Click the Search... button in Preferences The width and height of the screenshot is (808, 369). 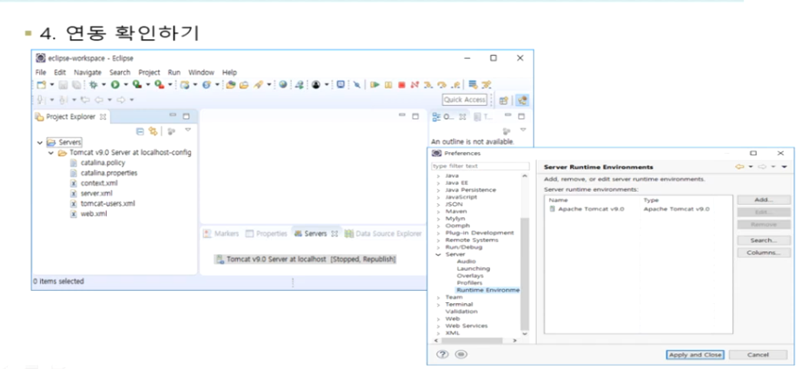click(764, 241)
